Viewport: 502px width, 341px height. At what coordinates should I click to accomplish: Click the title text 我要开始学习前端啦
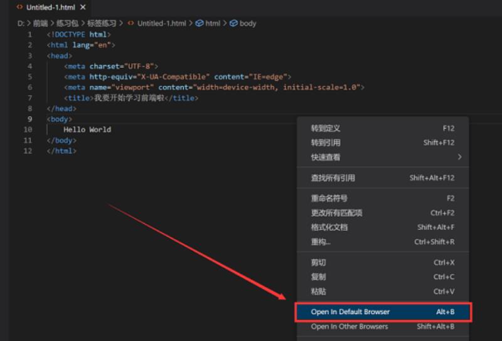(x=129, y=98)
